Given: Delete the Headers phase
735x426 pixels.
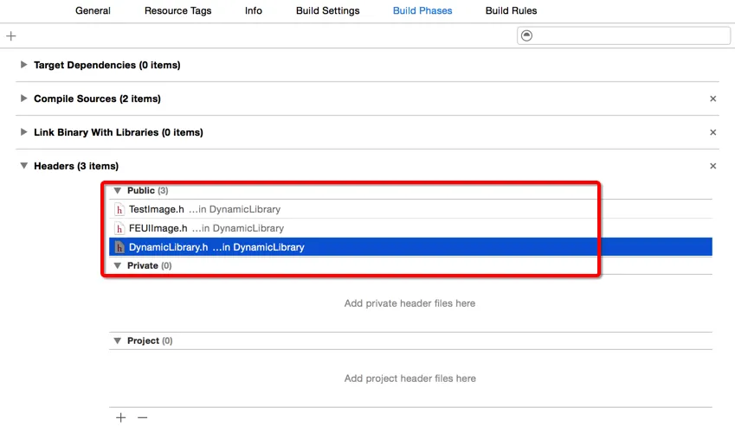Looking at the screenshot, I should coord(713,166).
